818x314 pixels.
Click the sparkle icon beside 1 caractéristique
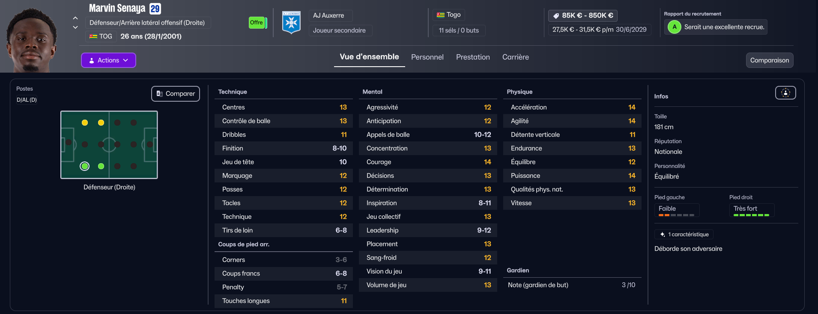(x=663, y=235)
